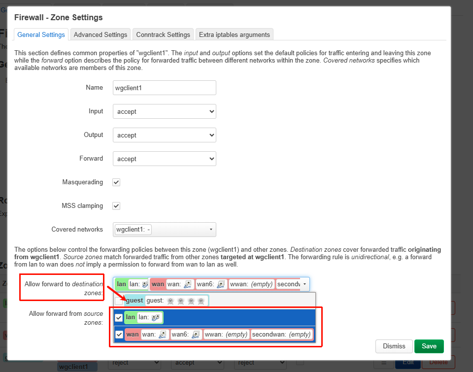Open the Conntrack Settings tab
This screenshot has height=372, width=473.
(163, 34)
